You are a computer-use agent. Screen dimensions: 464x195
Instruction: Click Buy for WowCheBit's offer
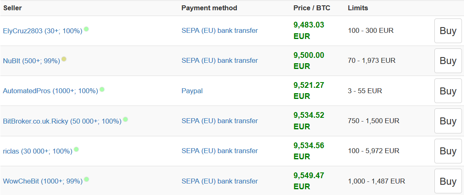tap(448, 181)
